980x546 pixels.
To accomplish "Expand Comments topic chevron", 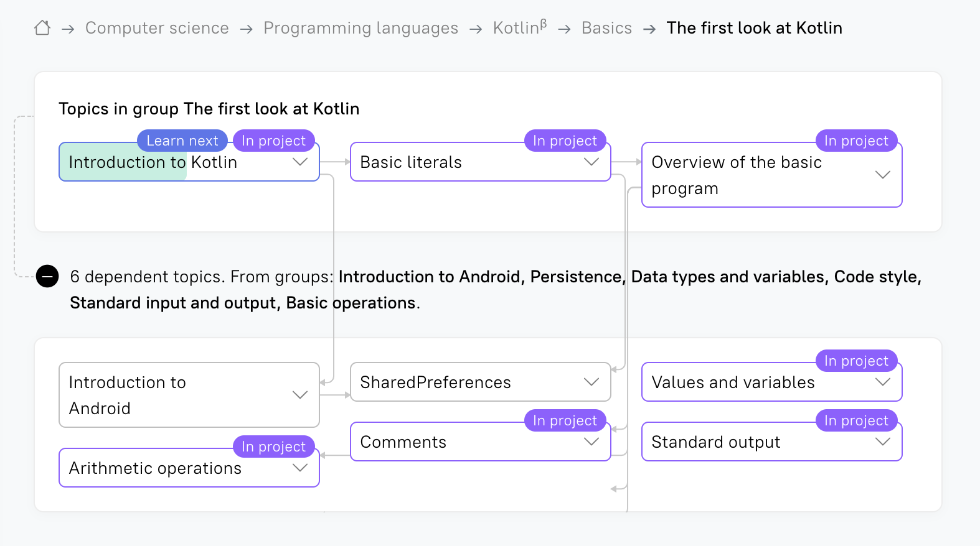I will click(x=591, y=442).
